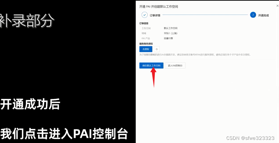The height and width of the screenshot is (143, 279).
Task: Click the 订单详情 step label
Action: (155, 15)
